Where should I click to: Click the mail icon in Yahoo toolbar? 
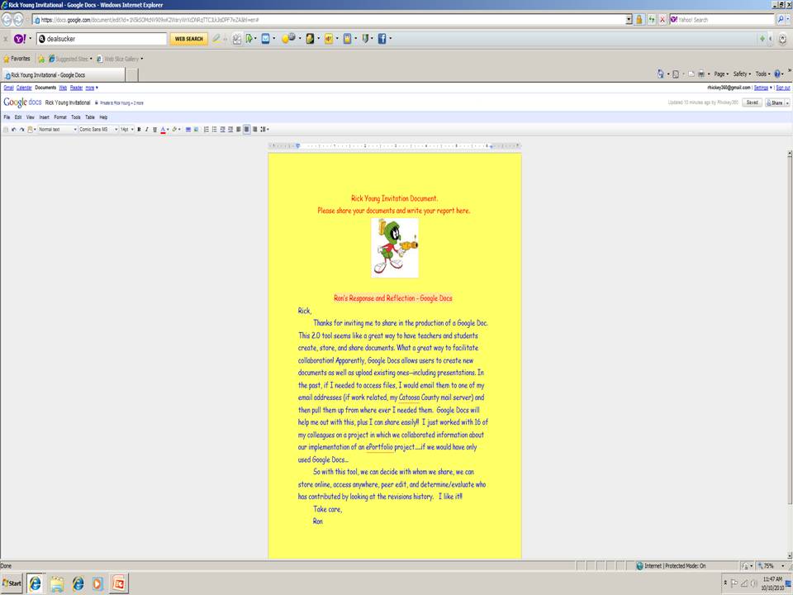click(265, 39)
